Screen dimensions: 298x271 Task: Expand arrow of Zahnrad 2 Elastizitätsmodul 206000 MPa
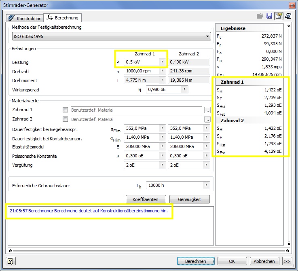coord(206,146)
